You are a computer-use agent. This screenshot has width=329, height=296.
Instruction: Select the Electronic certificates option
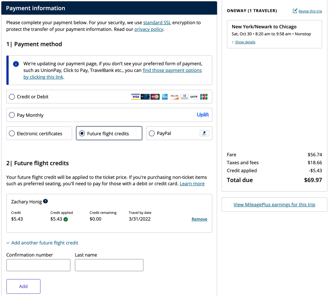click(12, 133)
